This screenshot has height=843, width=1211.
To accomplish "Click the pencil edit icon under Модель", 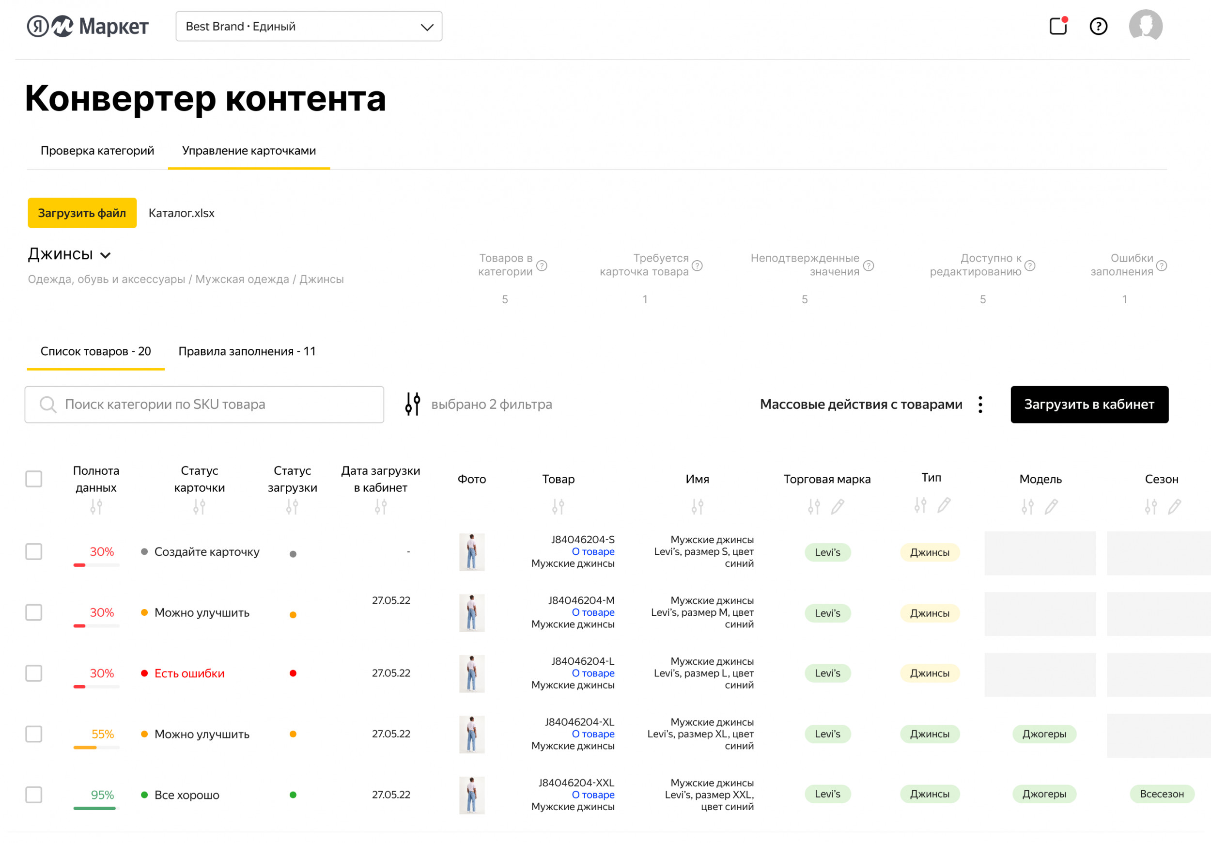I will 1051,506.
